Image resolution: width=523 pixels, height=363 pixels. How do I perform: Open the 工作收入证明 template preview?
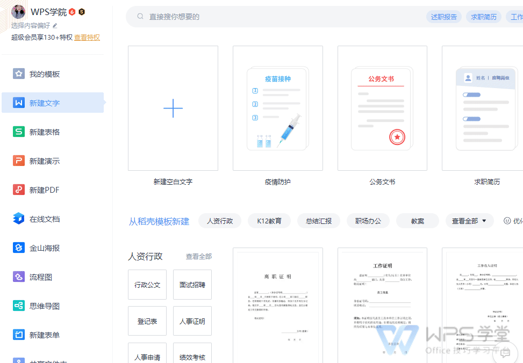[x=483, y=306]
